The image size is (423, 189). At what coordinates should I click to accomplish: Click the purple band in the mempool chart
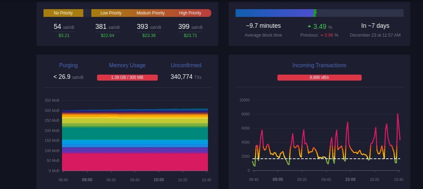pos(135,150)
